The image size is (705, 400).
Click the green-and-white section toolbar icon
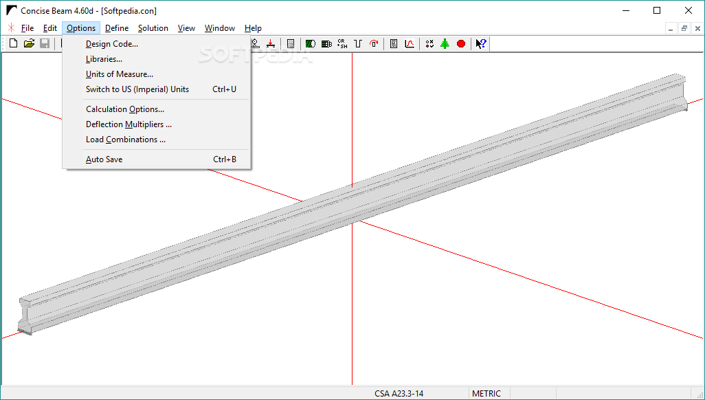click(310, 44)
